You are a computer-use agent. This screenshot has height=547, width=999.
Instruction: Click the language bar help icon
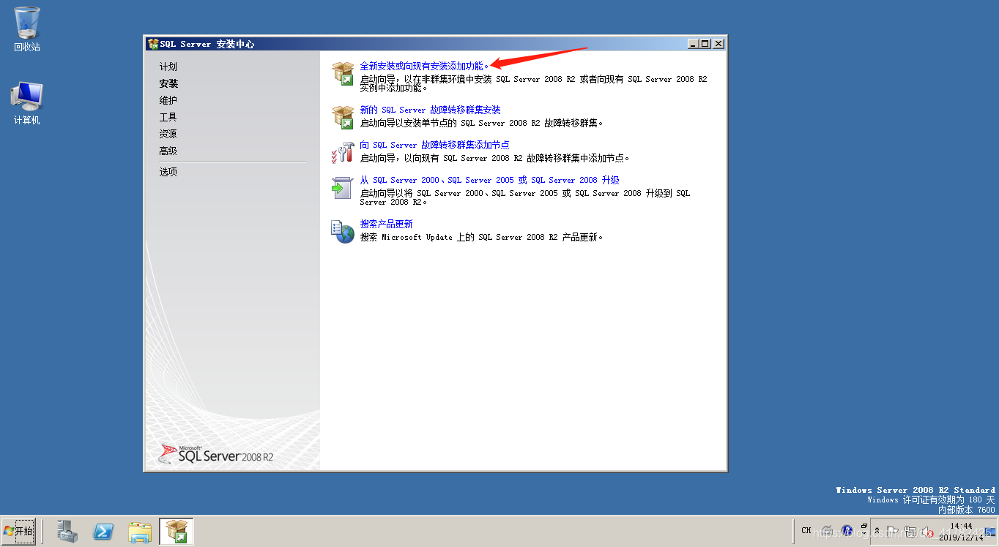click(847, 530)
